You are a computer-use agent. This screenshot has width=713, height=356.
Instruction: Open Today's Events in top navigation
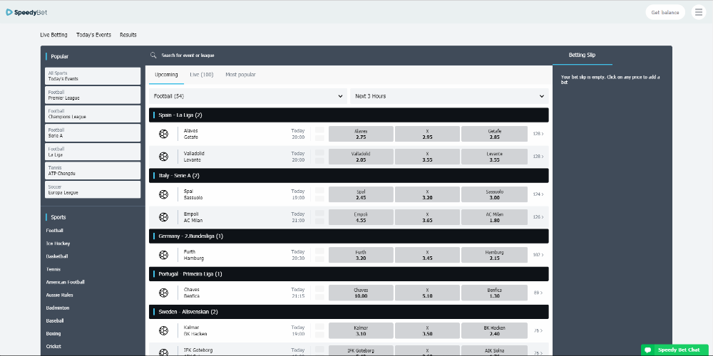coord(93,35)
